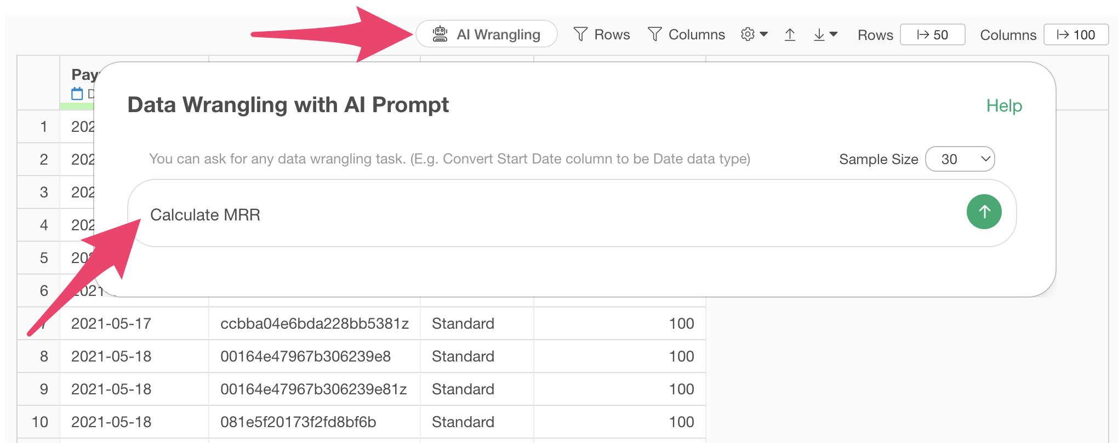Submit prompt with green arrow button
Screen dimensions: 1118x443
pyautogui.click(x=984, y=212)
